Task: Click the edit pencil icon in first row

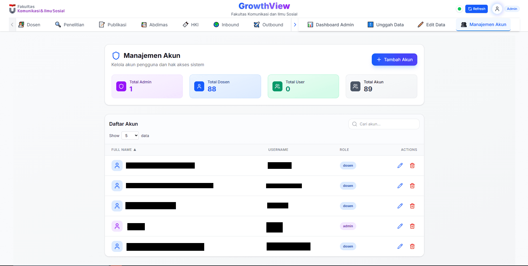Action: (400, 166)
